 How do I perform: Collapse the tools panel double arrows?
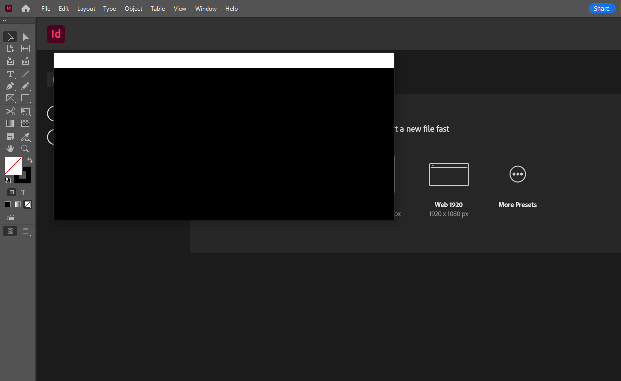pos(5,21)
